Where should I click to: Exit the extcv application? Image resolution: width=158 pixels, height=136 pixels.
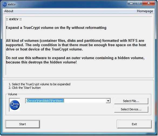tap(134, 124)
